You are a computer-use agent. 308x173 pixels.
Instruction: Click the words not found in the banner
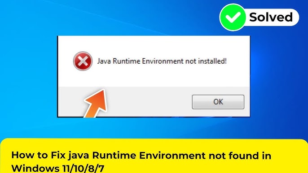232,156
